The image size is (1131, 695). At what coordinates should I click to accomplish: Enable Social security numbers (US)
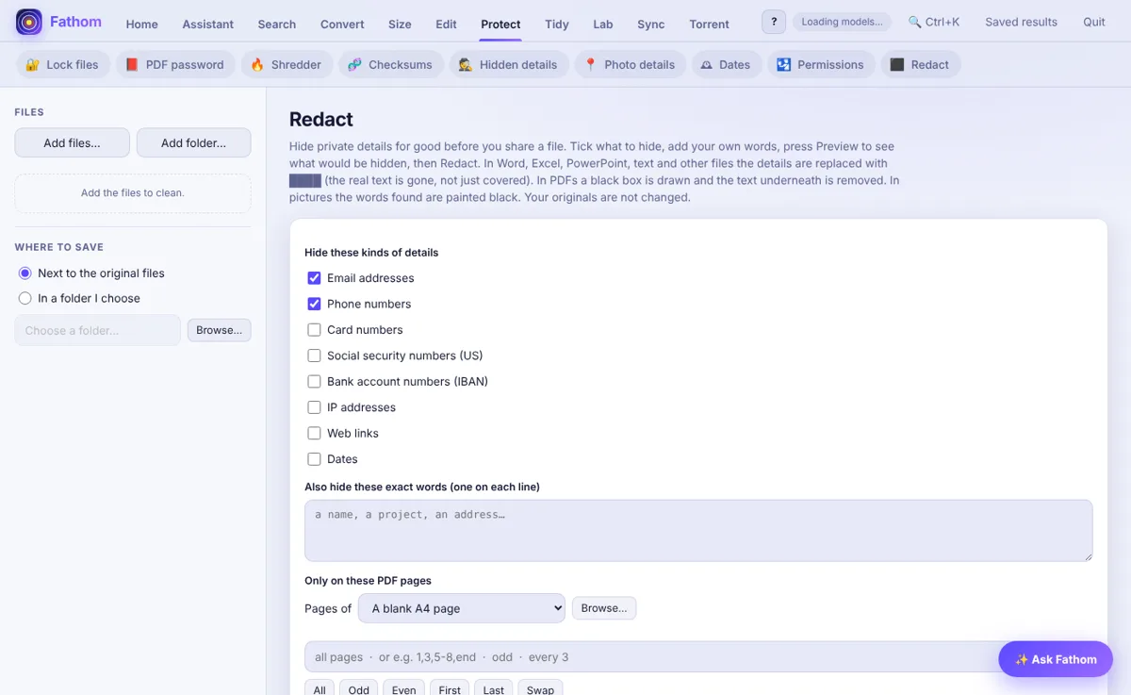pyautogui.click(x=315, y=356)
